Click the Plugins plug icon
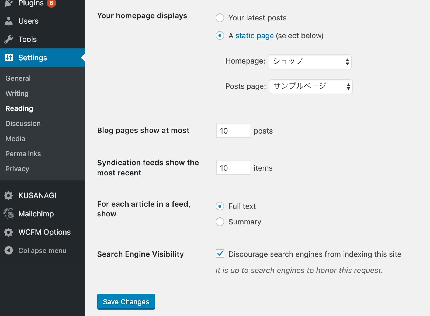Image resolution: width=430 pixels, height=316 pixels. (x=9, y=3)
